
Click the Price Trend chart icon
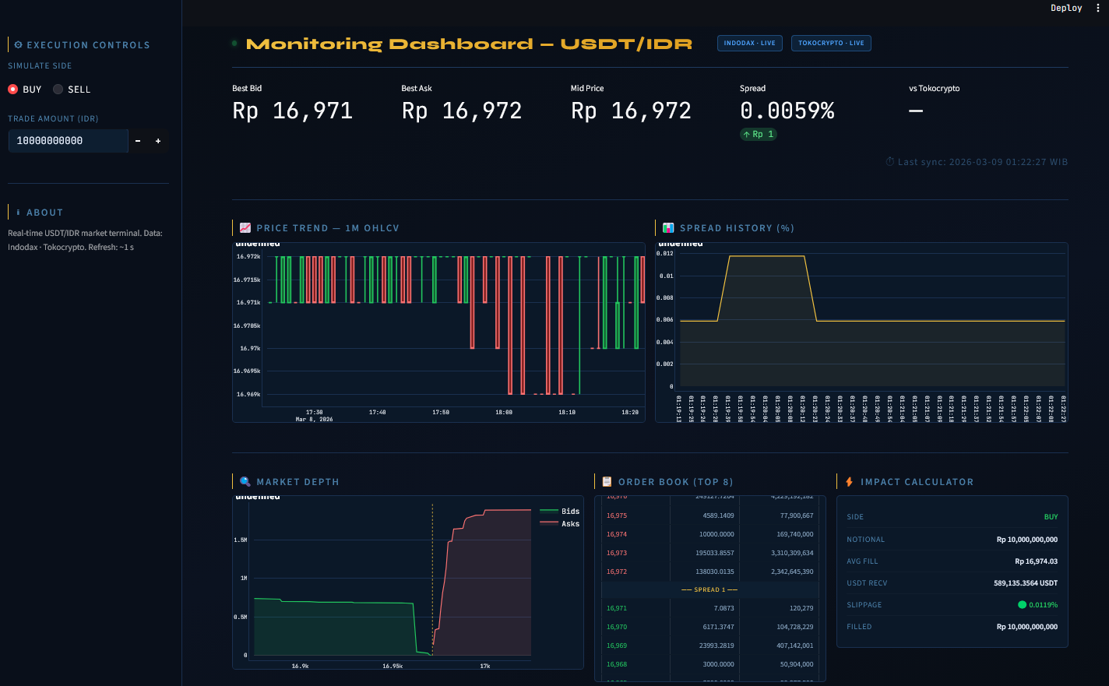tap(245, 228)
